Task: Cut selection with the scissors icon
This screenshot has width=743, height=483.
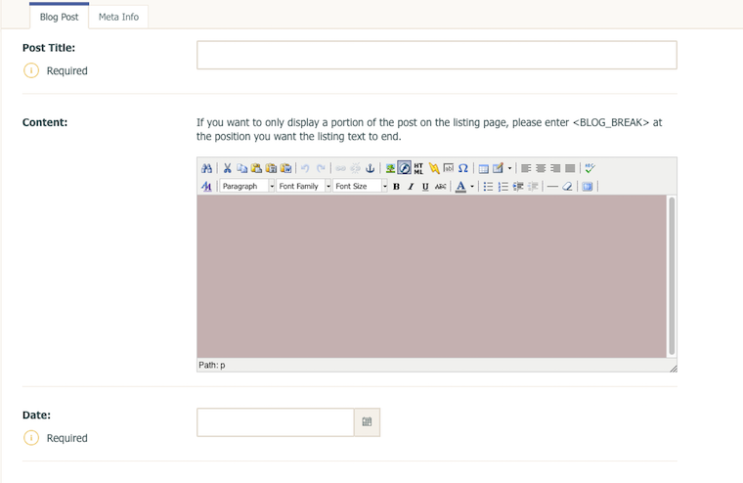Action: [x=227, y=168]
